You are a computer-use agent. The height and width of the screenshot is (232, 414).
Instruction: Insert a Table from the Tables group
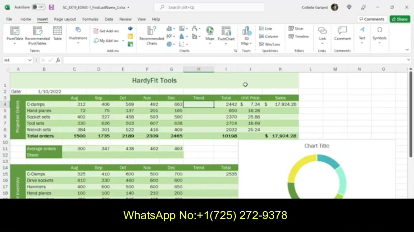point(57,34)
